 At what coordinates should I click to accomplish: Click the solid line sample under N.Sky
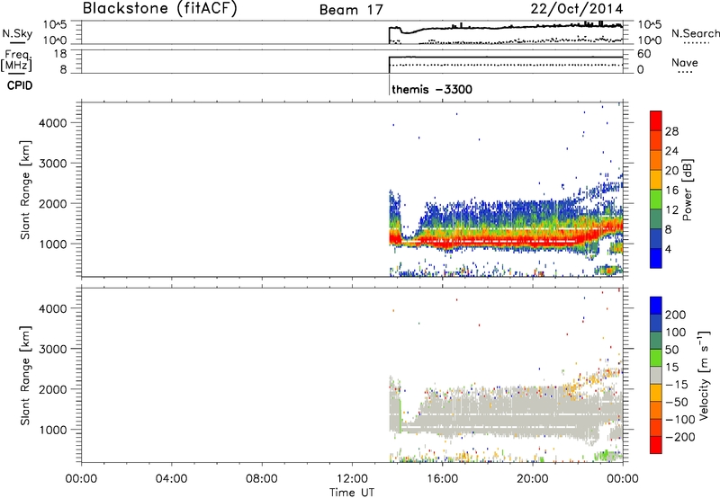[x=17, y=43]
